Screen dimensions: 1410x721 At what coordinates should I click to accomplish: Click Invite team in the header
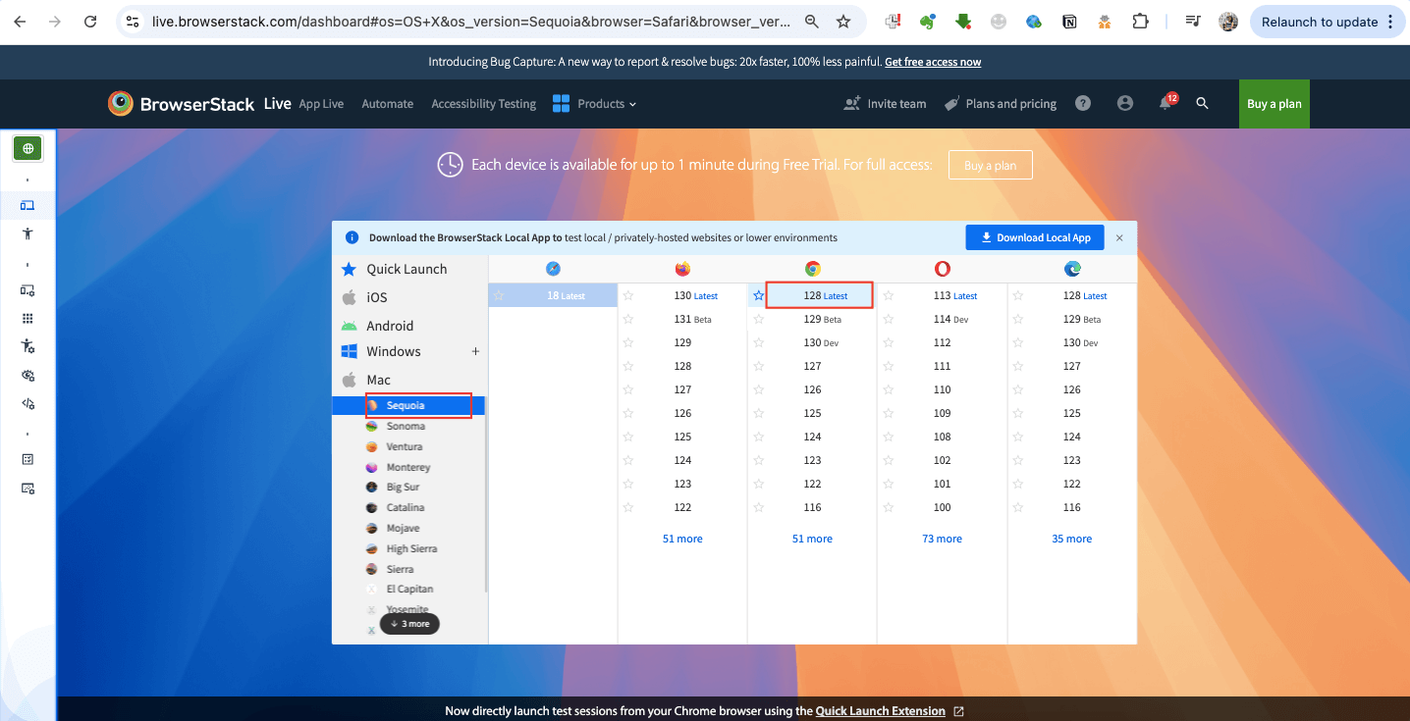tap(886, 104)
